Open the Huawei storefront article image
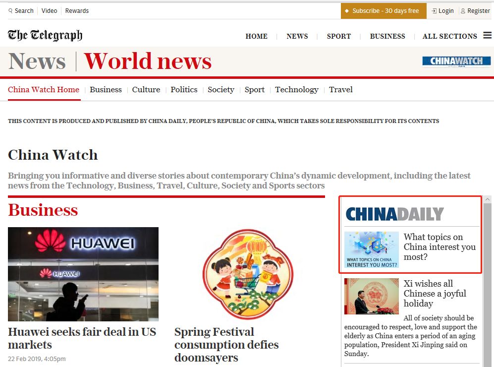494x367 pixels. [83, 274]
